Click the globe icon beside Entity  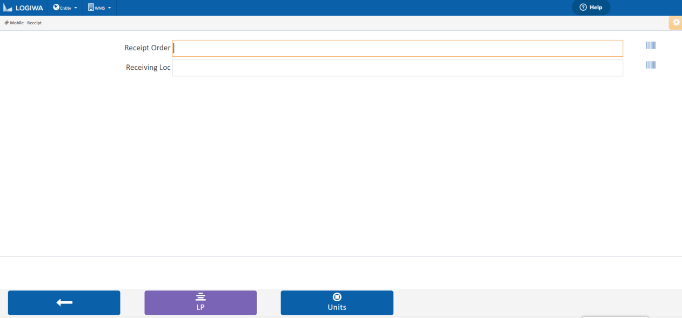click(x=56, y=8)
